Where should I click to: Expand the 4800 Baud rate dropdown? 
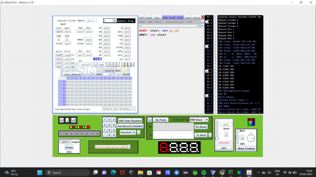click(x=206, y=120)
